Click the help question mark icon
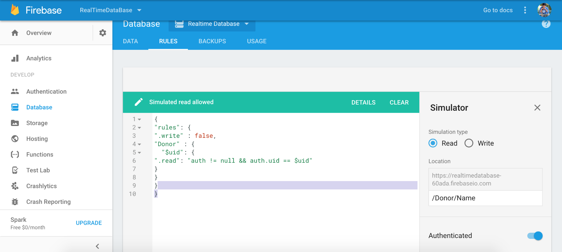 [546, 24]
